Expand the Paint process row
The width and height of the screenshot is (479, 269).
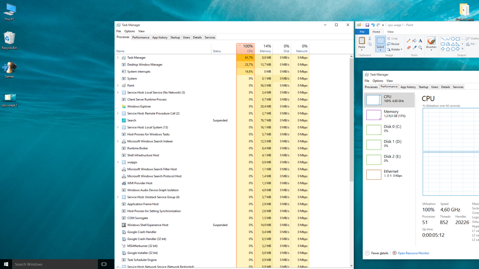pos(118,86)
